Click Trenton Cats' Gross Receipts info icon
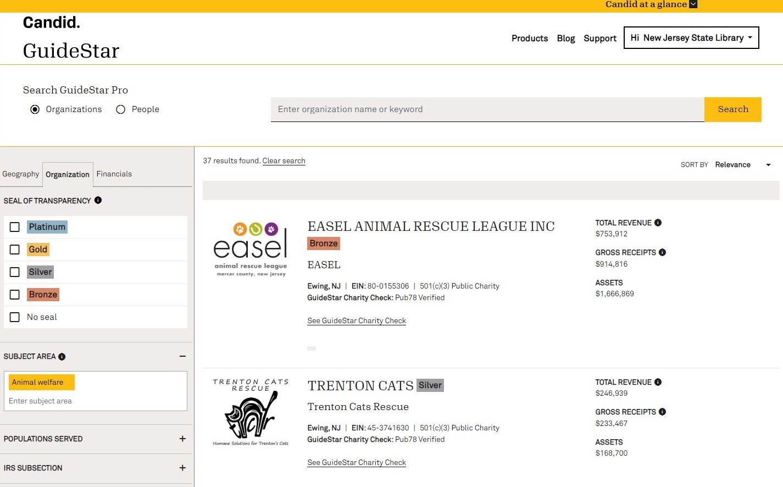The height and width of the screenshot is (487, 783). [662, 412]
